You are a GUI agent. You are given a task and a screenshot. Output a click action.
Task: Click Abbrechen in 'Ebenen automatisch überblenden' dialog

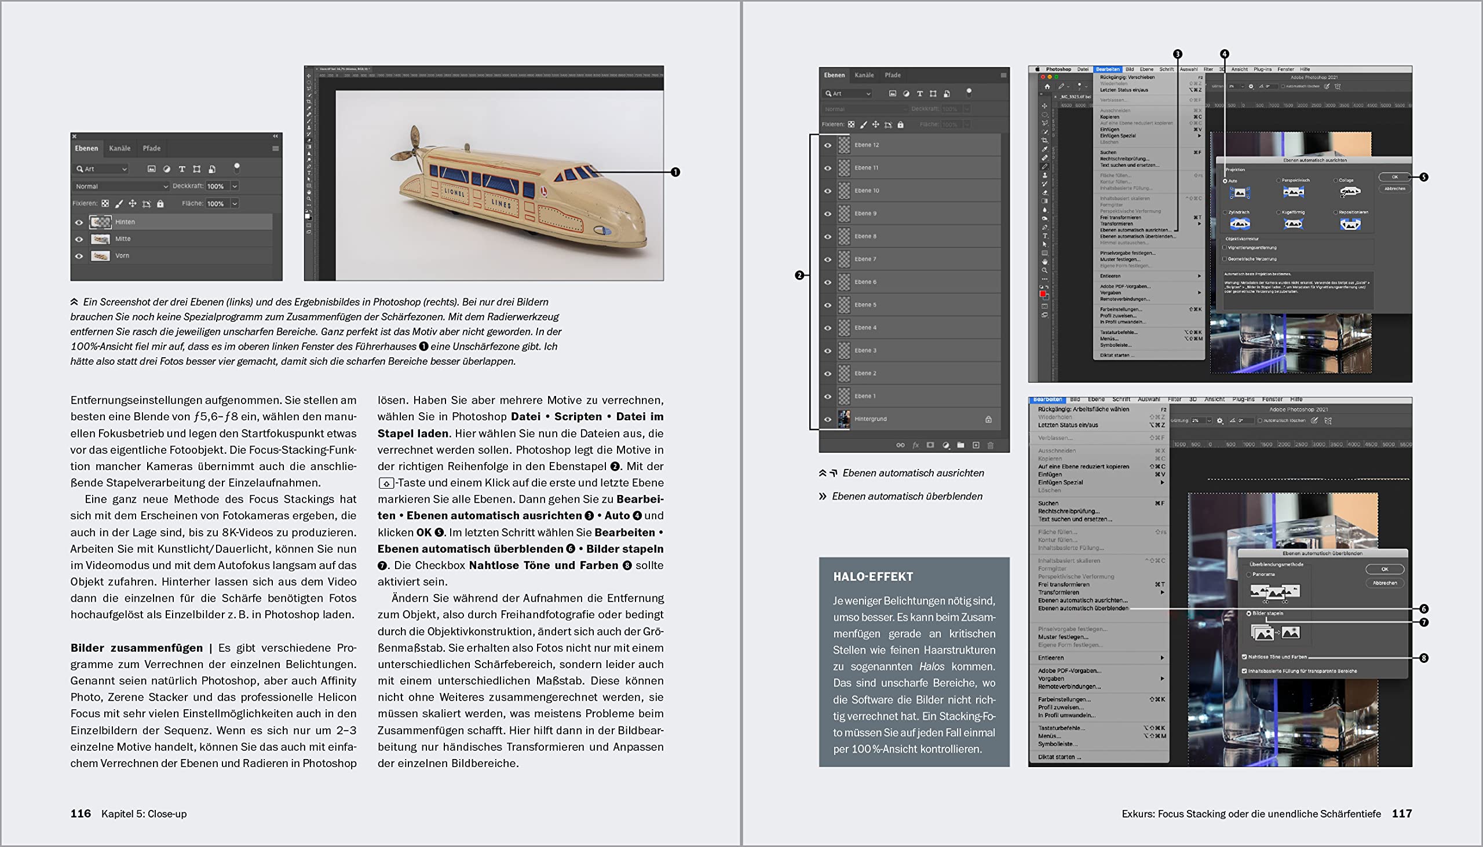pyautogui.click(x=1385, y=583)
